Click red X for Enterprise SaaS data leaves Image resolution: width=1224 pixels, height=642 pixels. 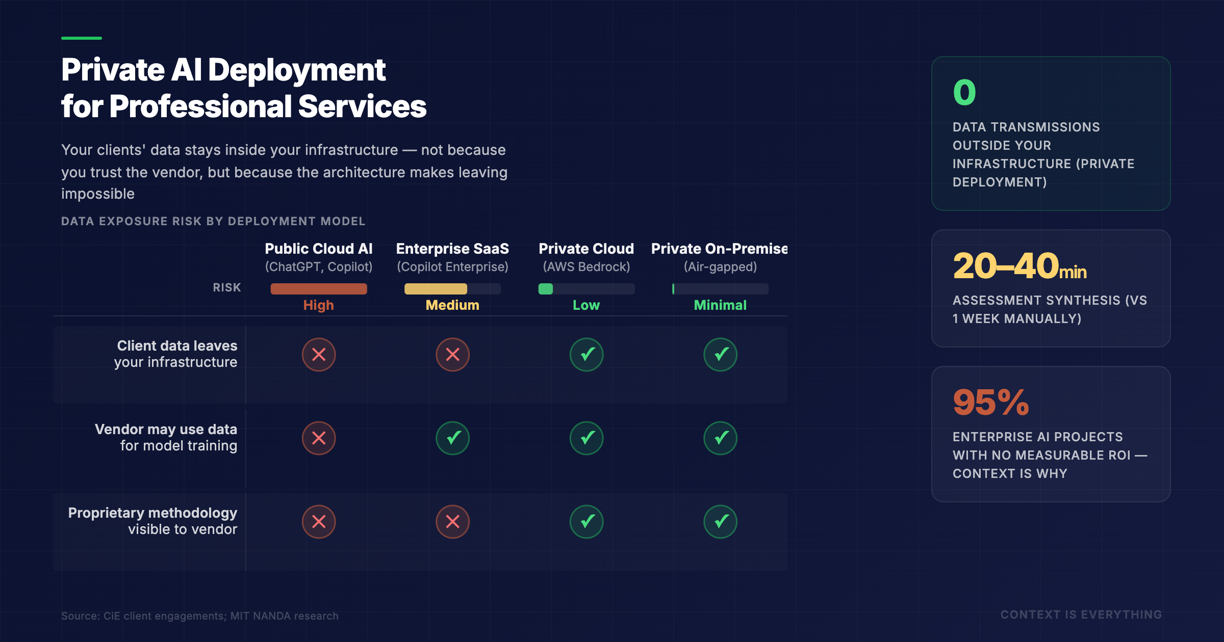click(452, 355)
